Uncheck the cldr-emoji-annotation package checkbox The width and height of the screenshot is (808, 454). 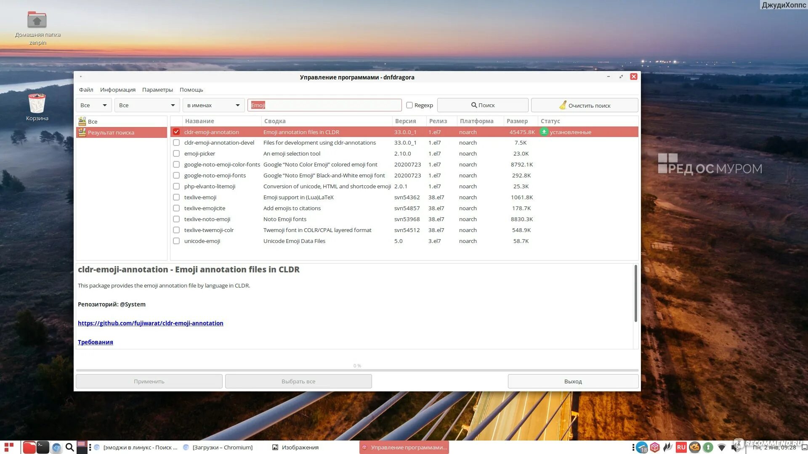(x=176, y=132)
